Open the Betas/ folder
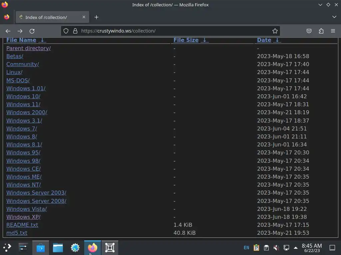This screenshot has height=255, width=341. click(x=15, y=56)
